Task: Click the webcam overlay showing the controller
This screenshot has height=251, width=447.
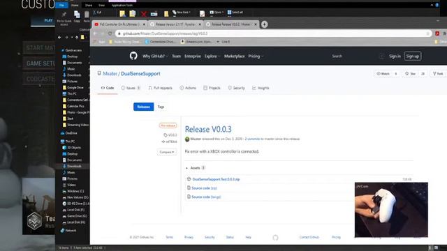Action: [x=391, y=210]
